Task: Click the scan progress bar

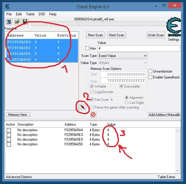Action: pos(99,24)
